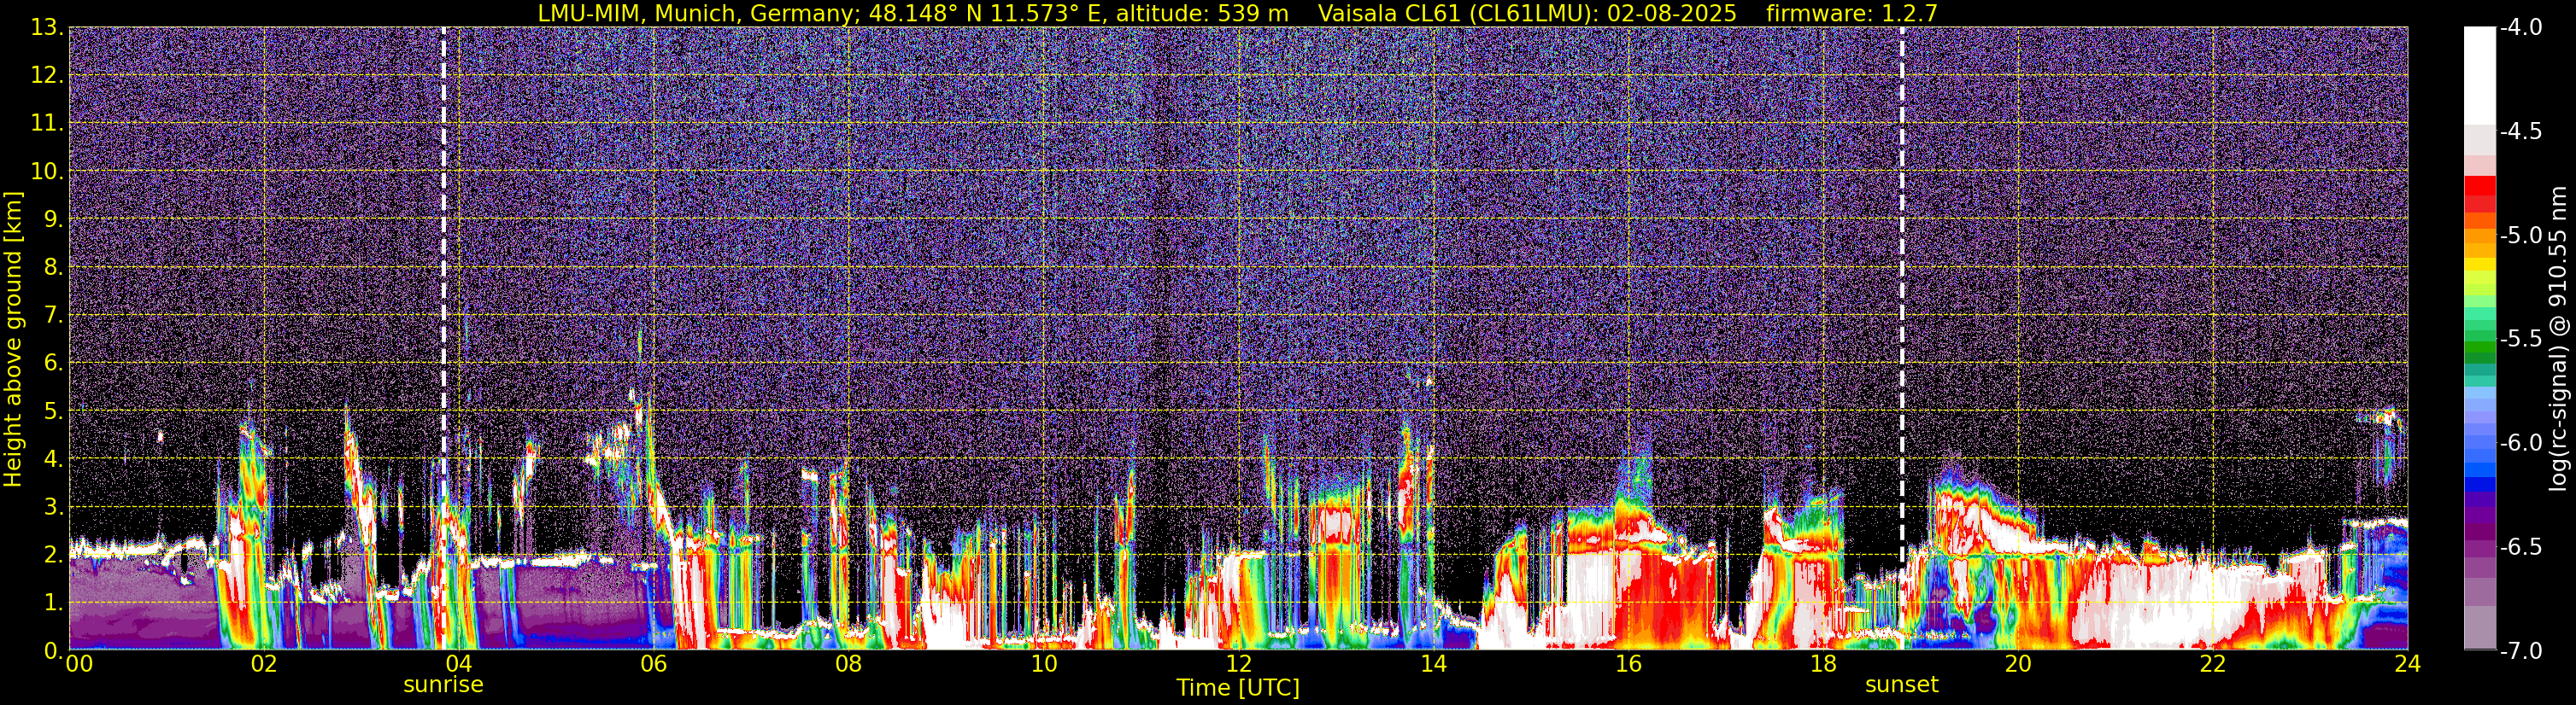The width and height of the screenshot is (2576, 705).
Task: Click the x-axis time label "24"
Action: click(2408, 664)
